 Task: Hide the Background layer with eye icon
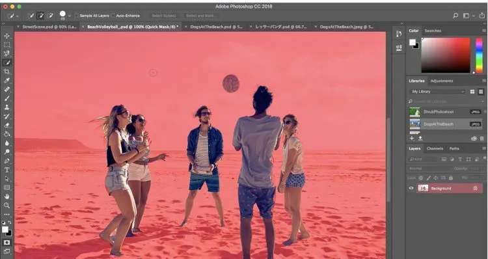tap(411, 188)
